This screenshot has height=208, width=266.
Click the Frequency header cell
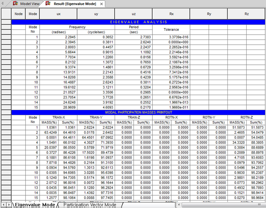77,27
